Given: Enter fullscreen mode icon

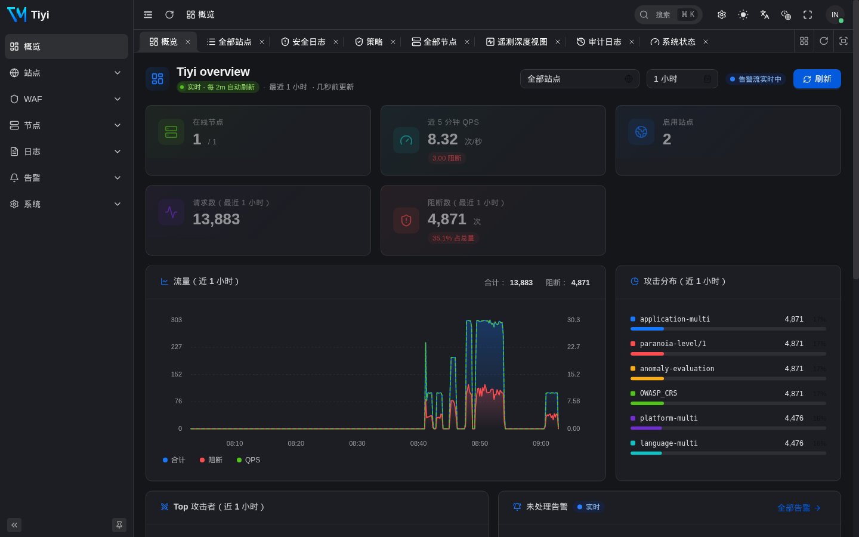Looking at the screenshot, I should [x=808, y=14].
